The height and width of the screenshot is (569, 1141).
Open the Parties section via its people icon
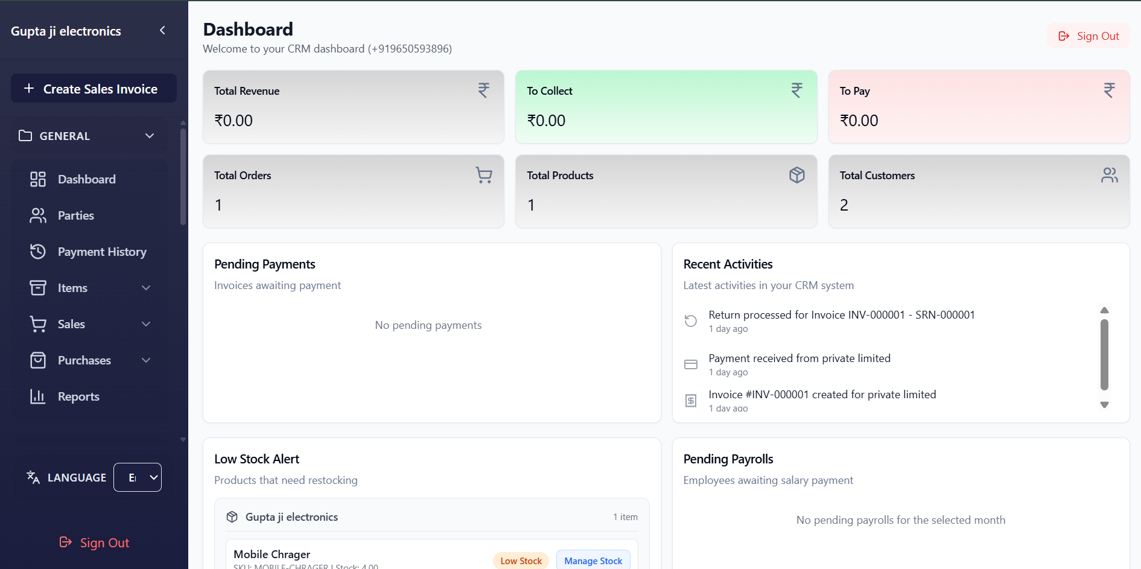coord(38,215)
